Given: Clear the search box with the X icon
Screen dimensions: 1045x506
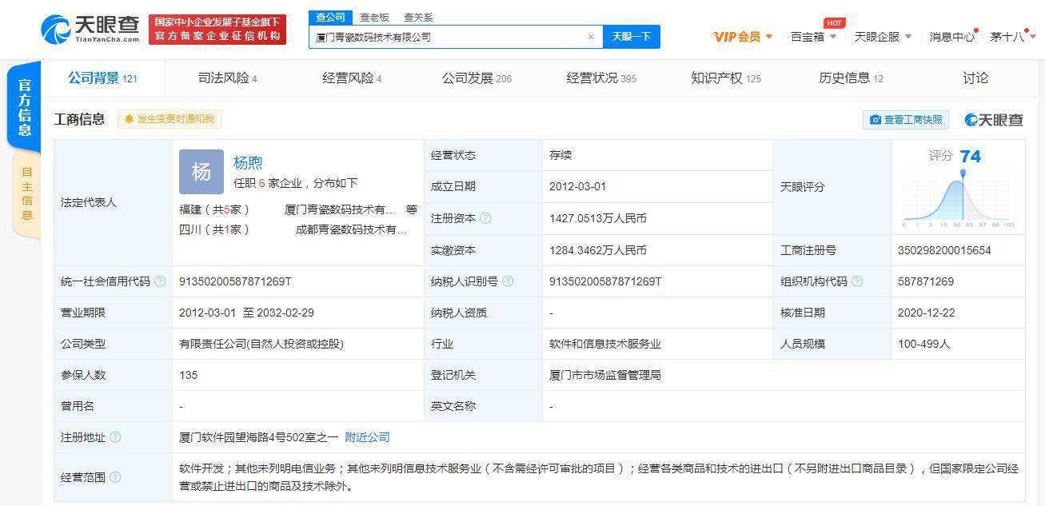Looking at the screenshot, I should coord(591,37).
